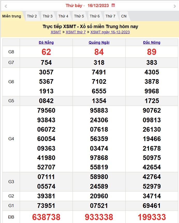Click the G6 result 9968
The image size is (179, 223).
[x=152, y=91]
